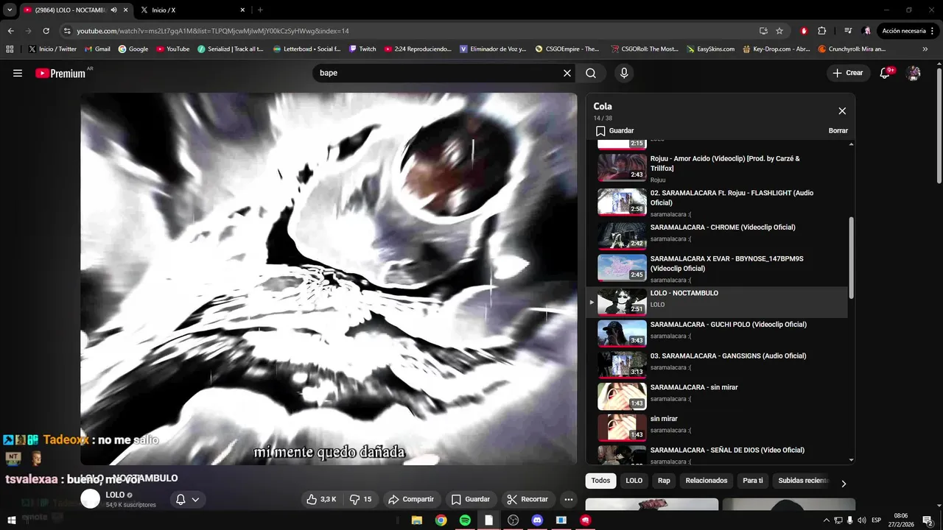943x530 pixels.
Task: Open the Windows Start menu
Action: 11,520
